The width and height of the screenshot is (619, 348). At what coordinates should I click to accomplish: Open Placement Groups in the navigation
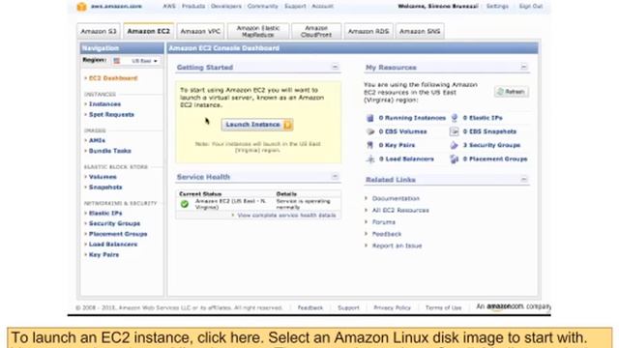click(118, 234)
